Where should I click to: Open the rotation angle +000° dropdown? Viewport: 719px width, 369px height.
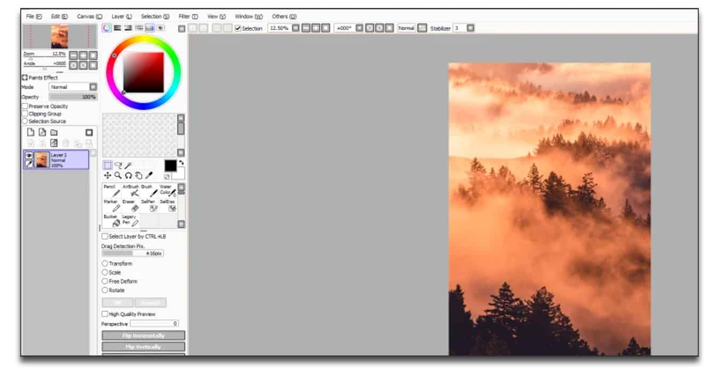359,28
